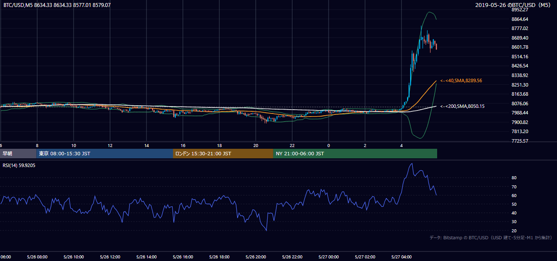Viewport: 557px width, 261px height.
Task: Select the 200 SMA label 8050.15
Action: 462,106
